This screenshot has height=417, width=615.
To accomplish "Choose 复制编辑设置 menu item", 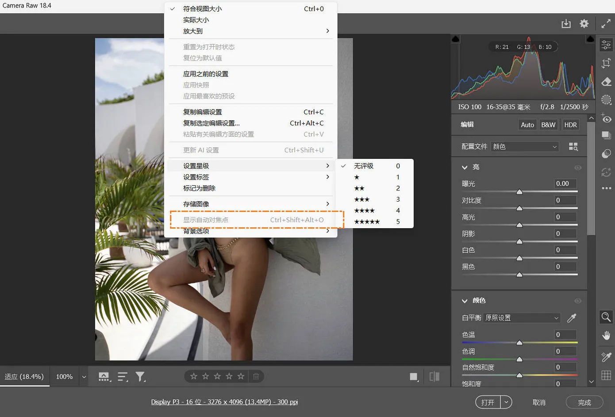I will (x=250, y=112).
